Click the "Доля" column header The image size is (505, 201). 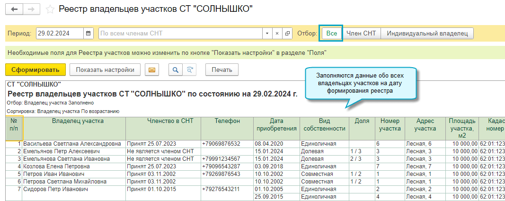362,128
